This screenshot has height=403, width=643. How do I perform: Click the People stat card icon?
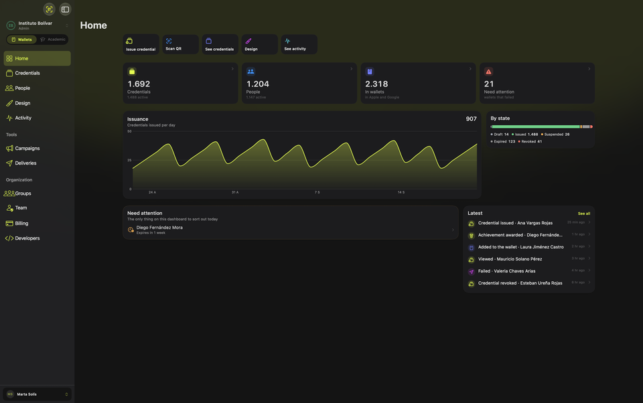(x=251, y=72)
